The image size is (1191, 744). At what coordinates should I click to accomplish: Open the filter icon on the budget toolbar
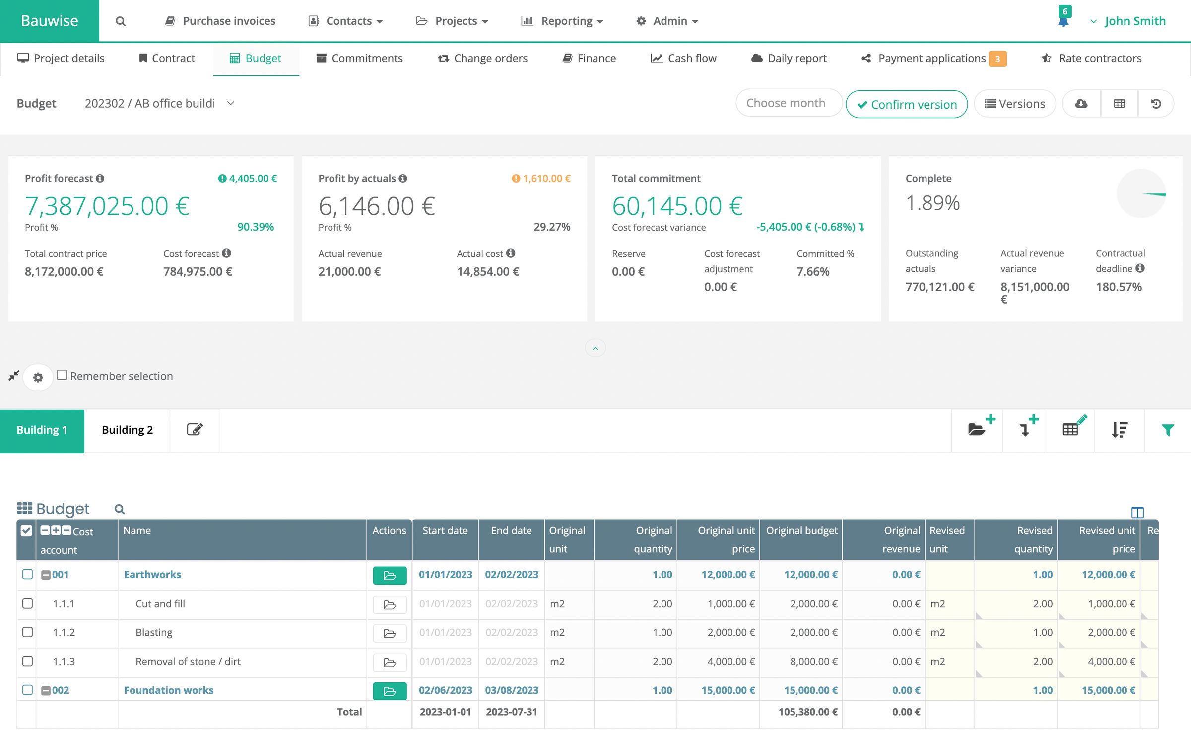pyautogui.click(x=1168, y=430)
